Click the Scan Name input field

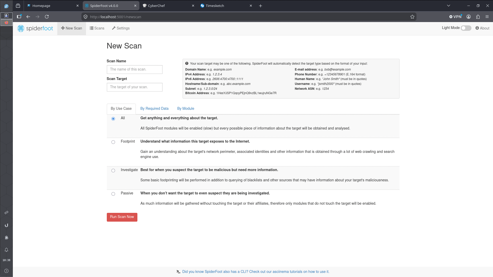(135, 70)
